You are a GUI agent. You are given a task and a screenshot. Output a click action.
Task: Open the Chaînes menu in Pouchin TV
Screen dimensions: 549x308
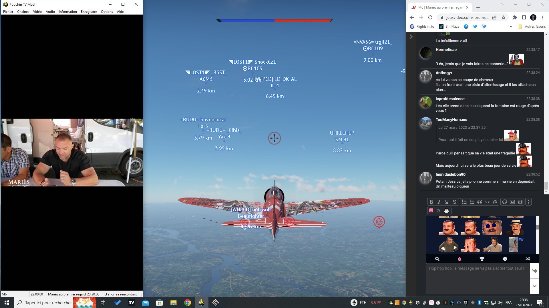[23, 12]
